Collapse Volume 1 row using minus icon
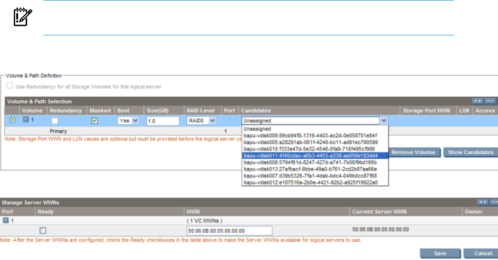Image resolution: width=498 pixels, height=260 pixels. point(26,120)
